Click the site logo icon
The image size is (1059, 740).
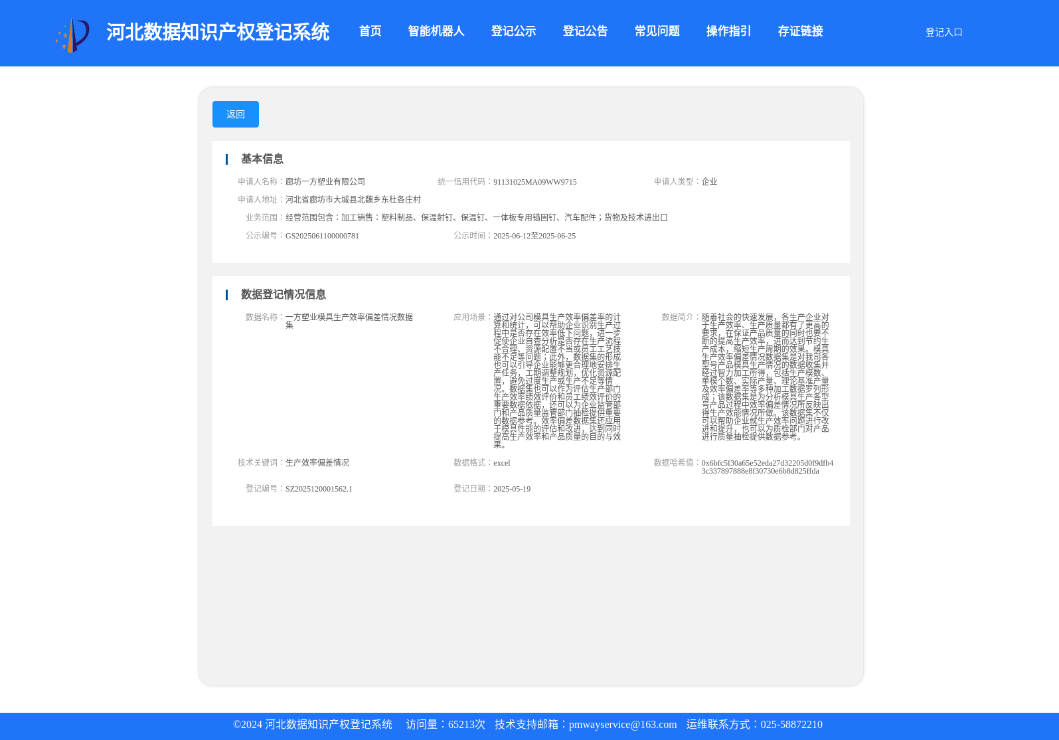click(x=72, y=35)
